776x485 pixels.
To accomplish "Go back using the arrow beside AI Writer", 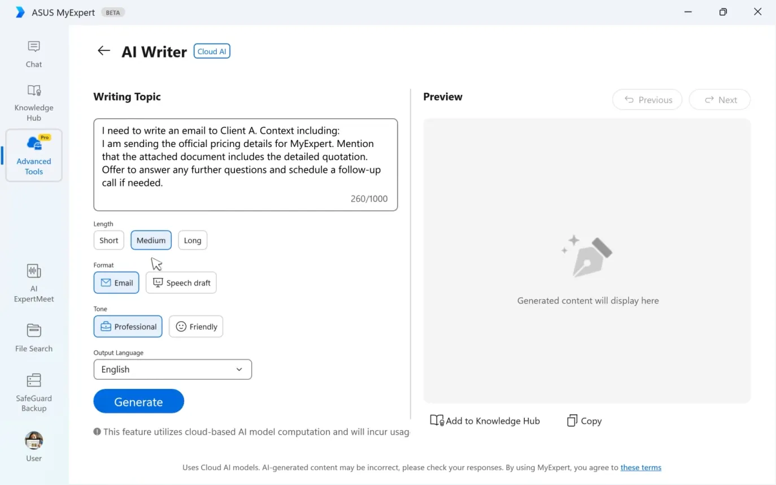I will (103, 51).
